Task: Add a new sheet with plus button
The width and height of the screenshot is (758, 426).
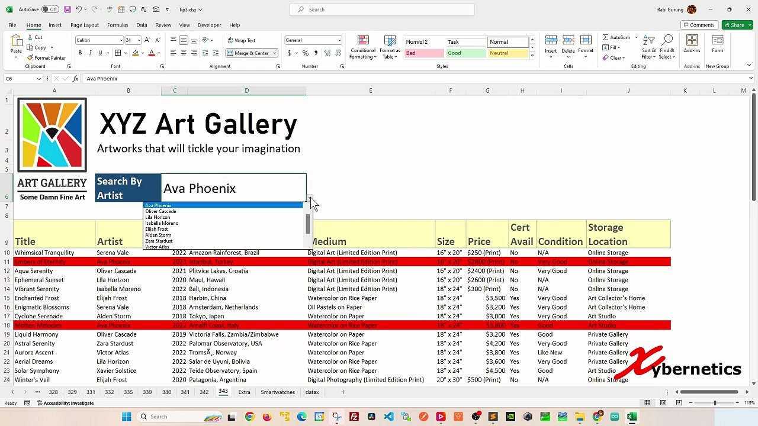Action: pyautogui.click(x=343, y=392)
